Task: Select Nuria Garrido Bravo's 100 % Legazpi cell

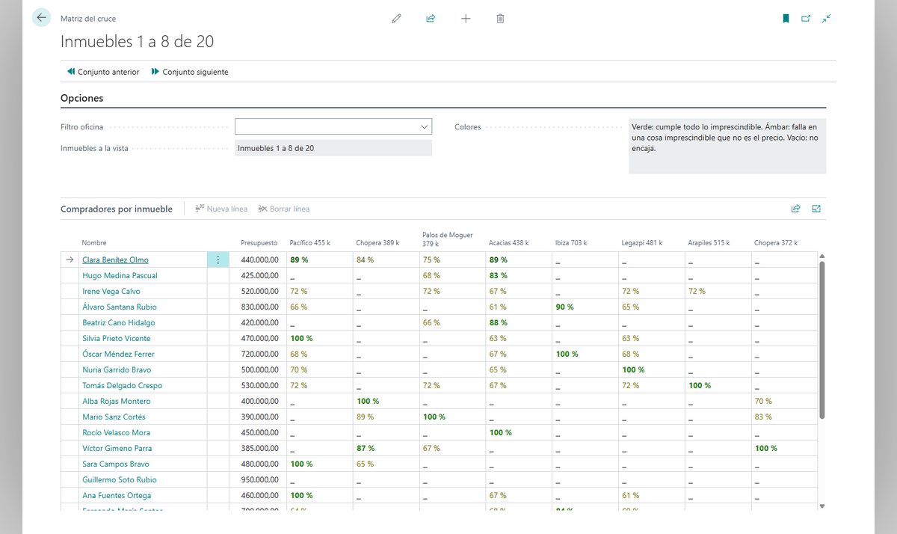Action: [x=652, y=369]
